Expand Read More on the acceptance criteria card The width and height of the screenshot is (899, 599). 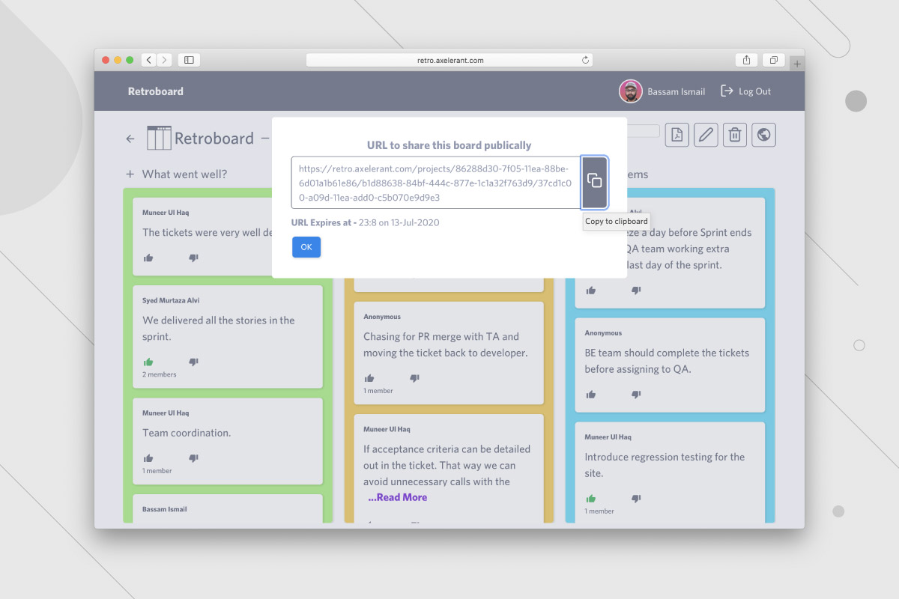click(397, 496)
